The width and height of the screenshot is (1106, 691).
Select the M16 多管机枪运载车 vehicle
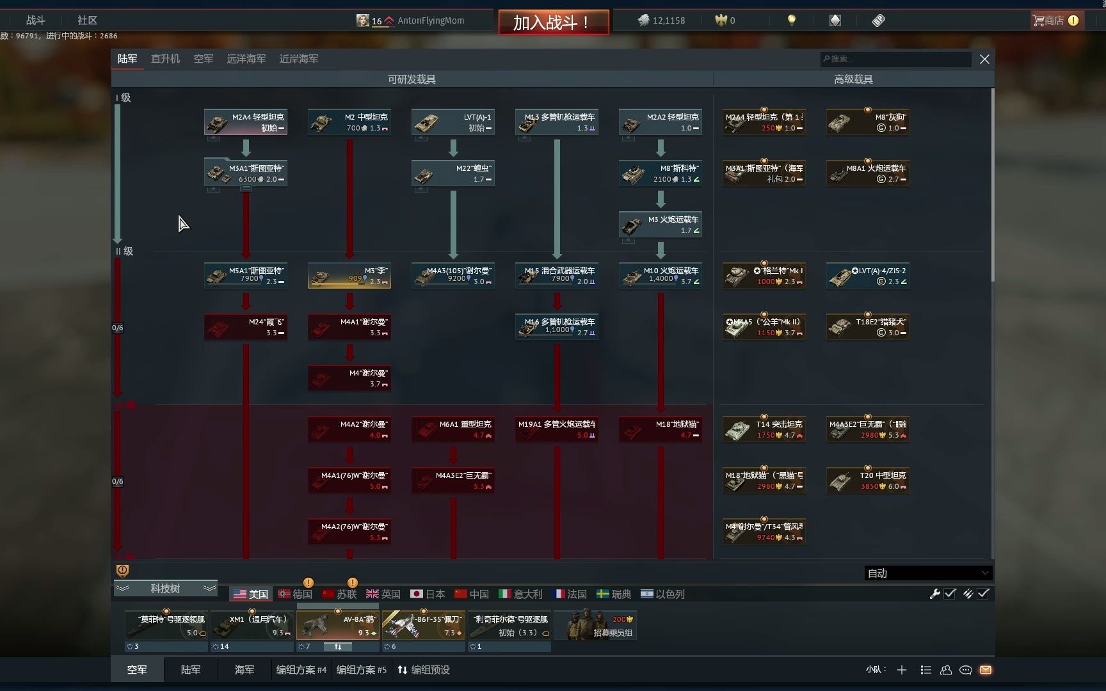tap(557, 327)
